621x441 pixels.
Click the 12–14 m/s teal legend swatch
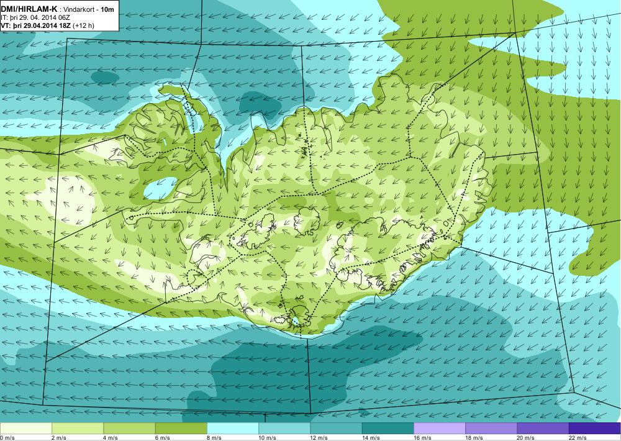[336, 429]
